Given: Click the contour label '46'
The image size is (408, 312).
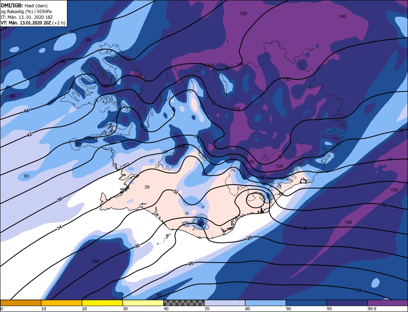Looking at the screenshot, I should coord(43,73).
